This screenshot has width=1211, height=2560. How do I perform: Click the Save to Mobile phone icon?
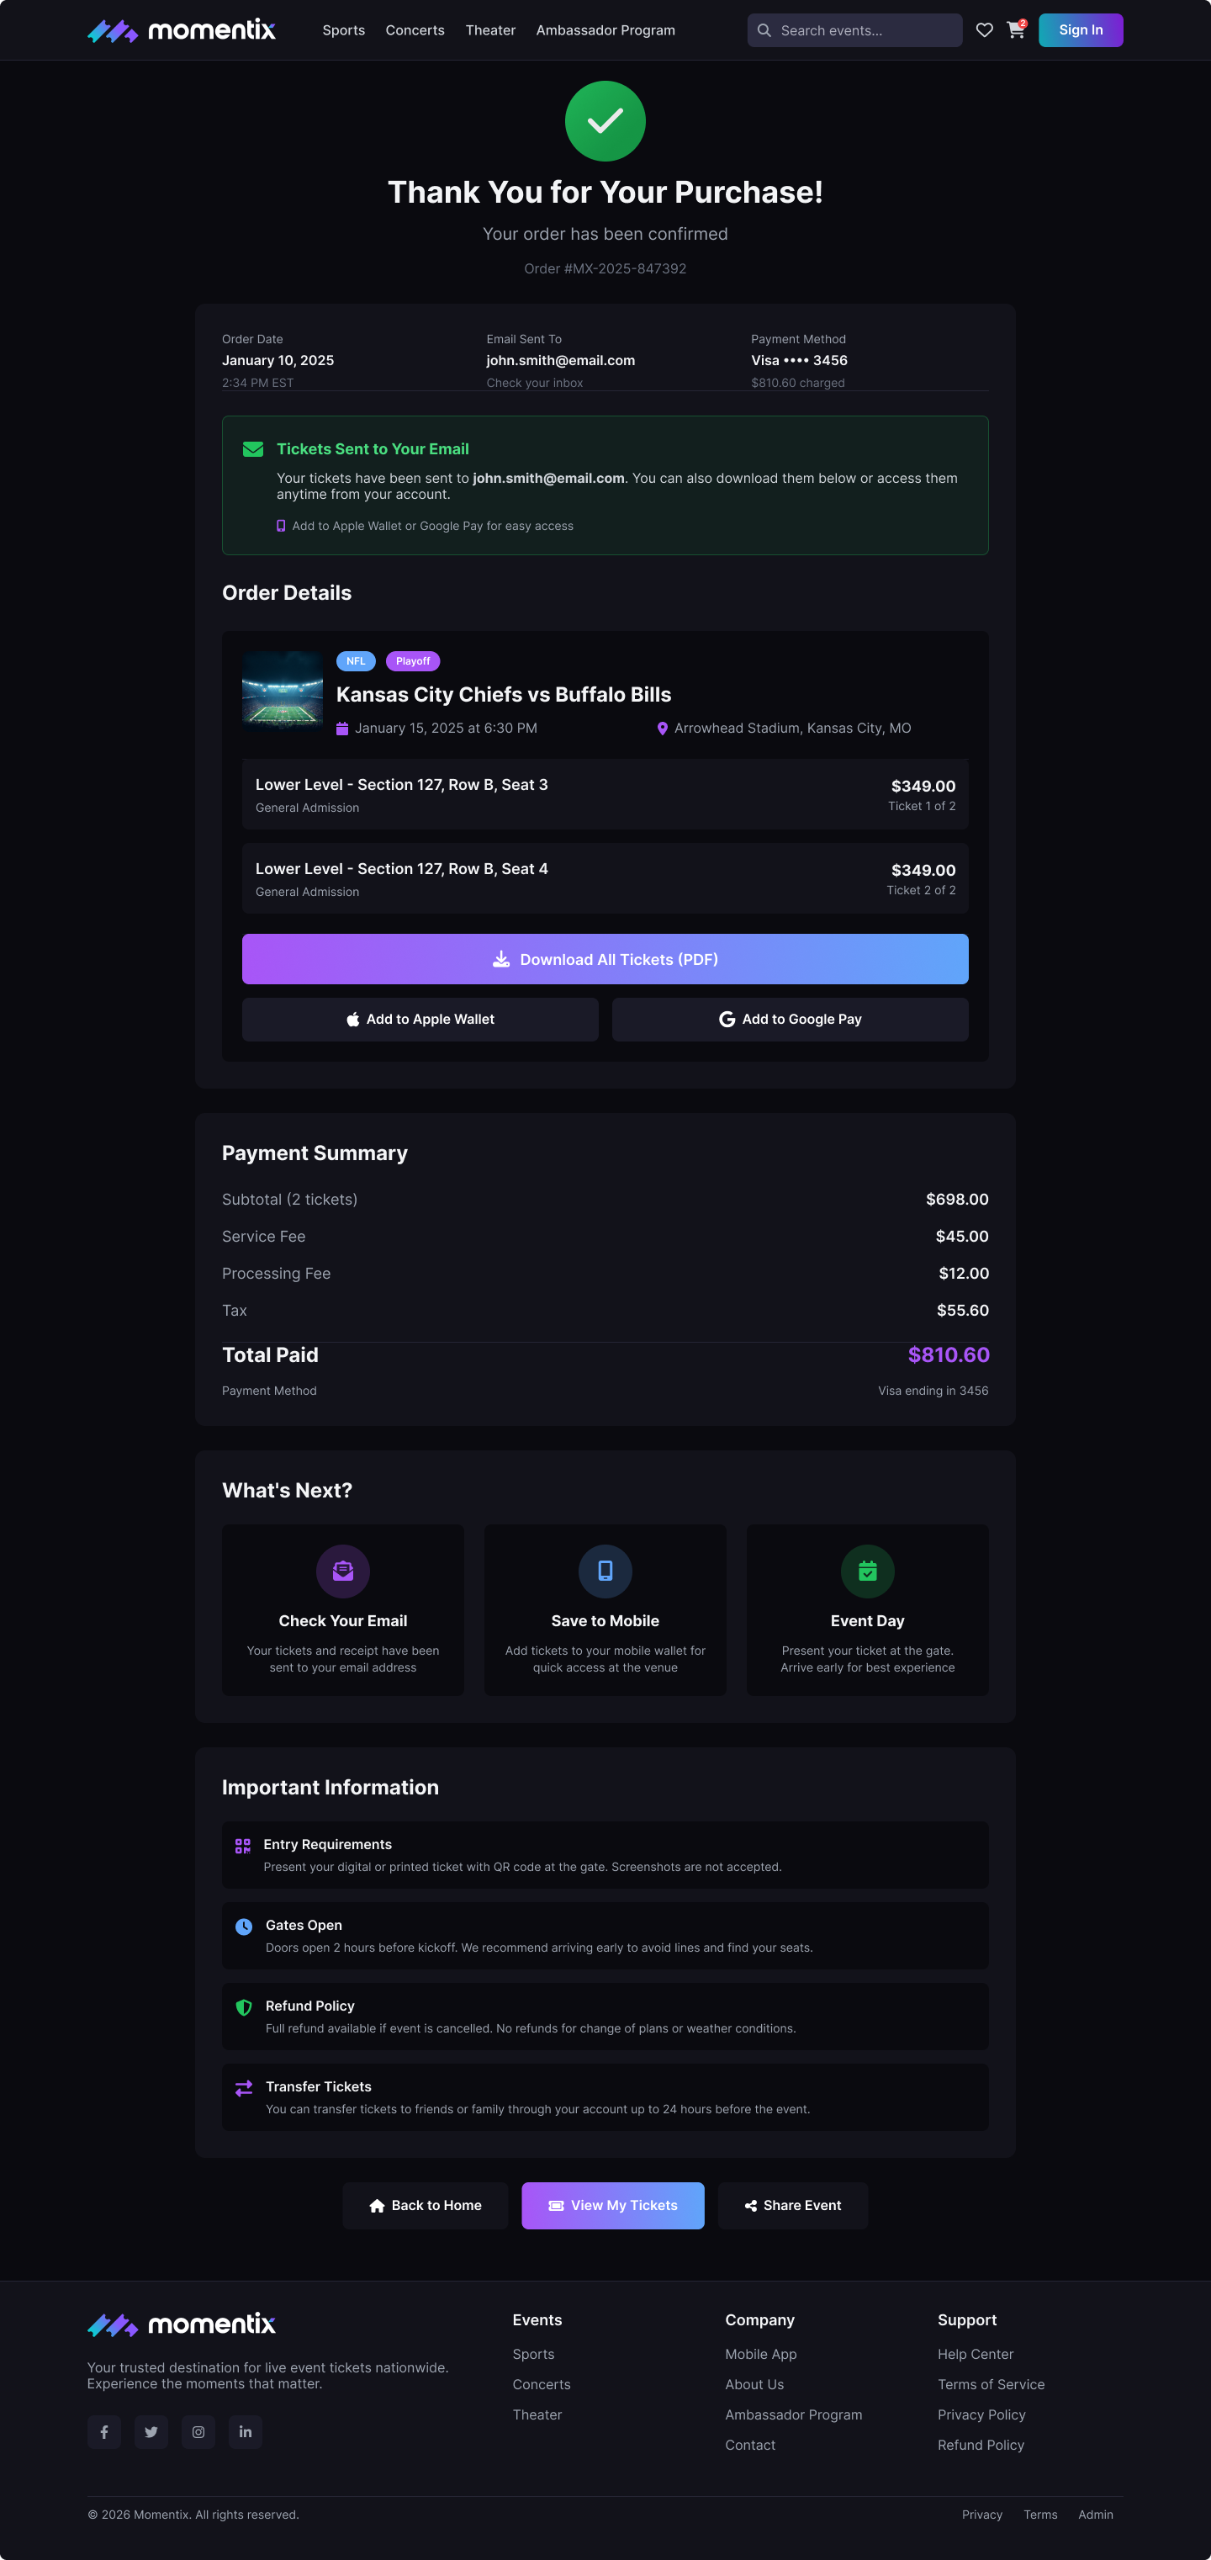pos(605,1572)
